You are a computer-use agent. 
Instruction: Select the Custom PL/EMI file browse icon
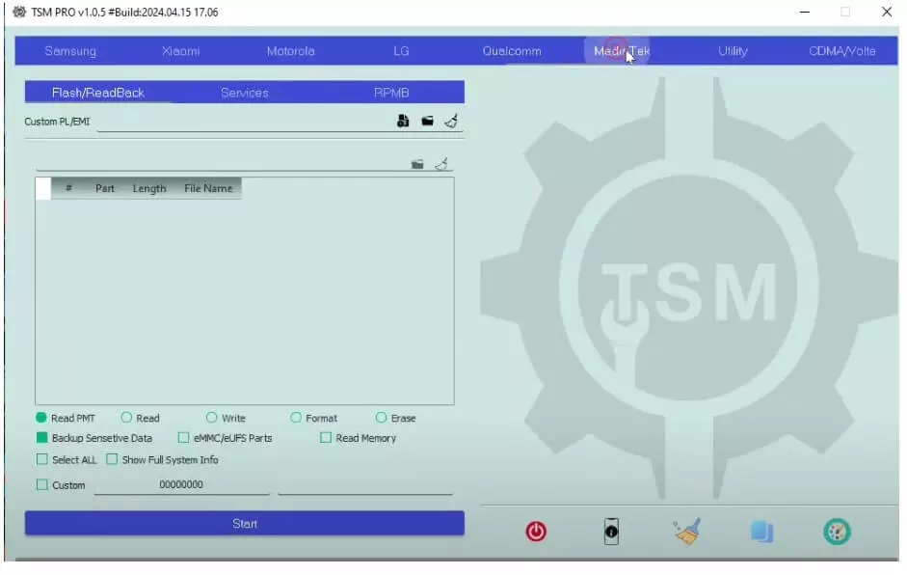pos(404,121)
